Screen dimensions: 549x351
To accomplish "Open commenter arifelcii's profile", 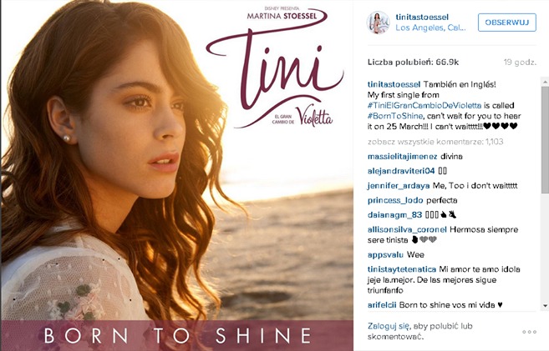I will (382, 305).
